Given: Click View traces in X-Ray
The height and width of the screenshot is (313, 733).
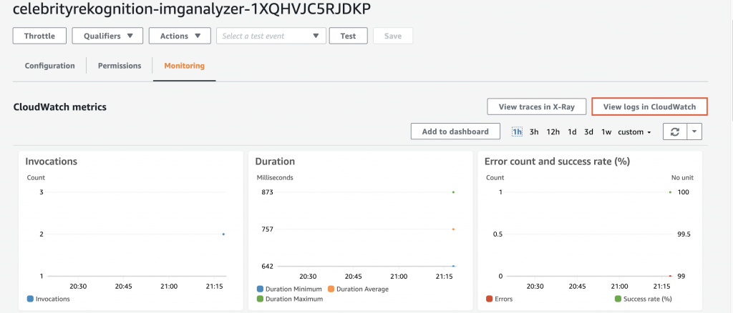Looking at the screenshot, I should click(x=537, y=106).
